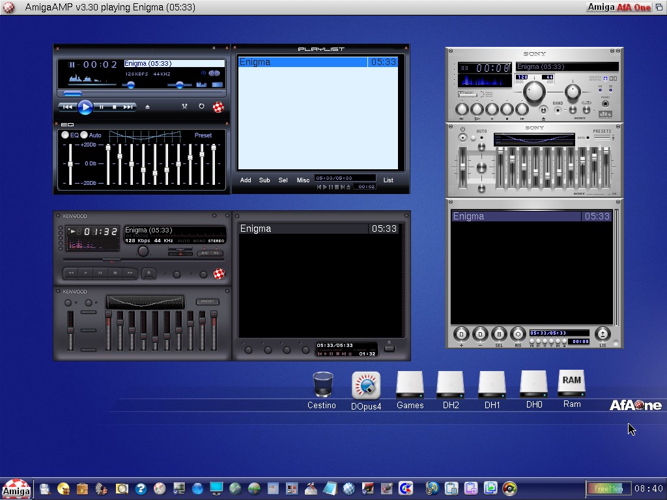
Task: Click the repeat icon in the blue player
Action: coord(201,107)
